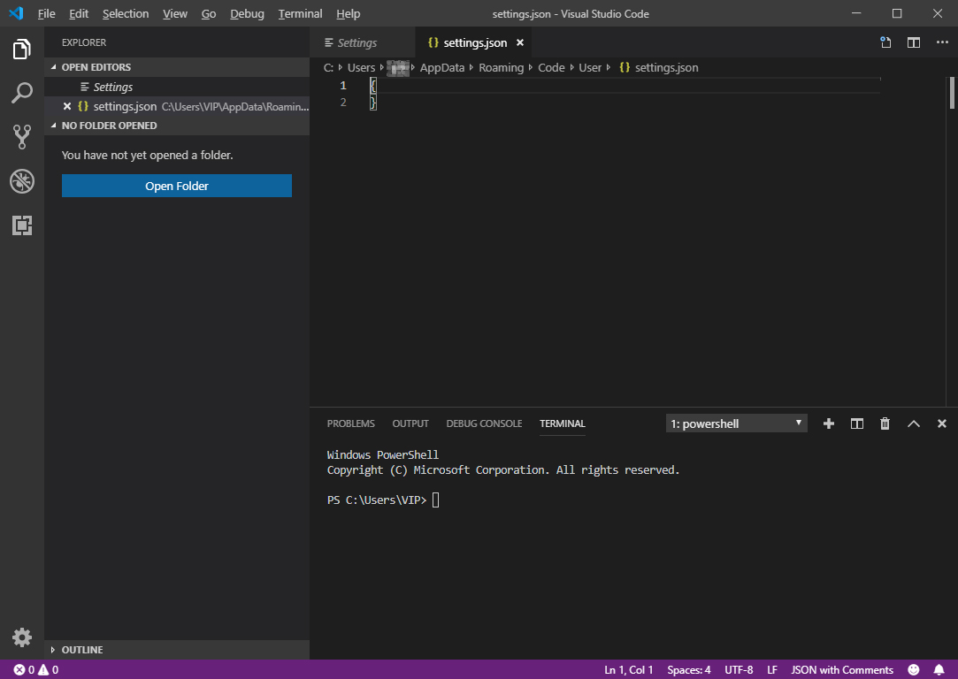Switch to the Problems panel tab
The height and width of the screenshot is (679, 958).
click(350, 423)
